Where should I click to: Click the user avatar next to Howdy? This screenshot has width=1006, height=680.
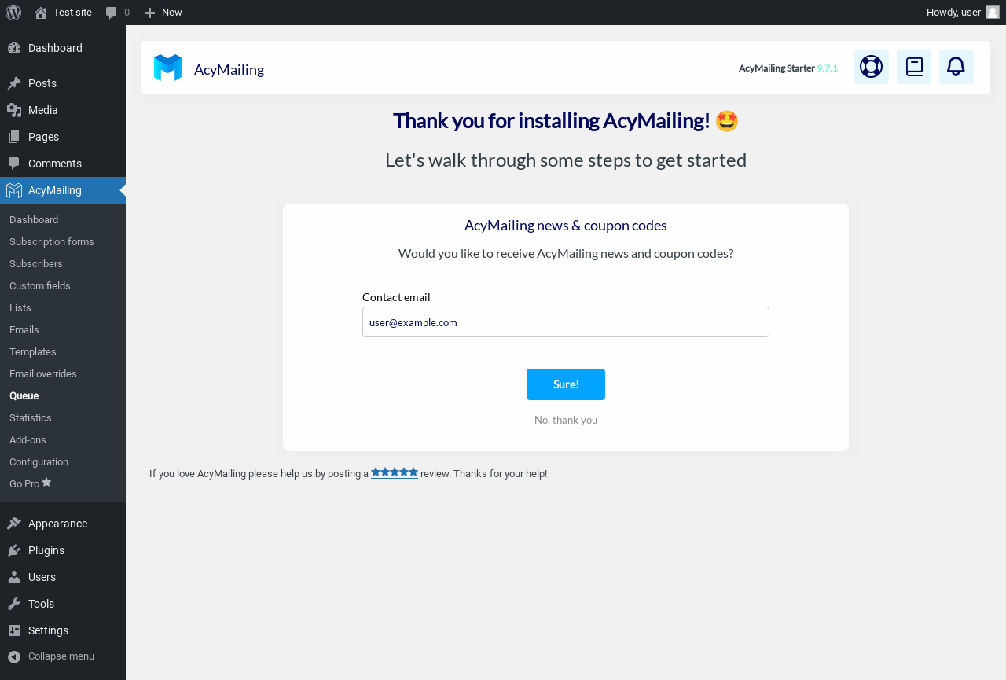tap(993, 12)
